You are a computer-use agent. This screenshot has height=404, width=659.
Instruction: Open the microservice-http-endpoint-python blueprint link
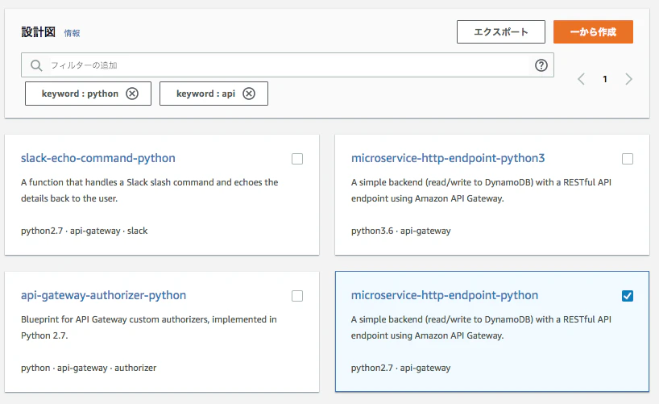pos(445,295)
